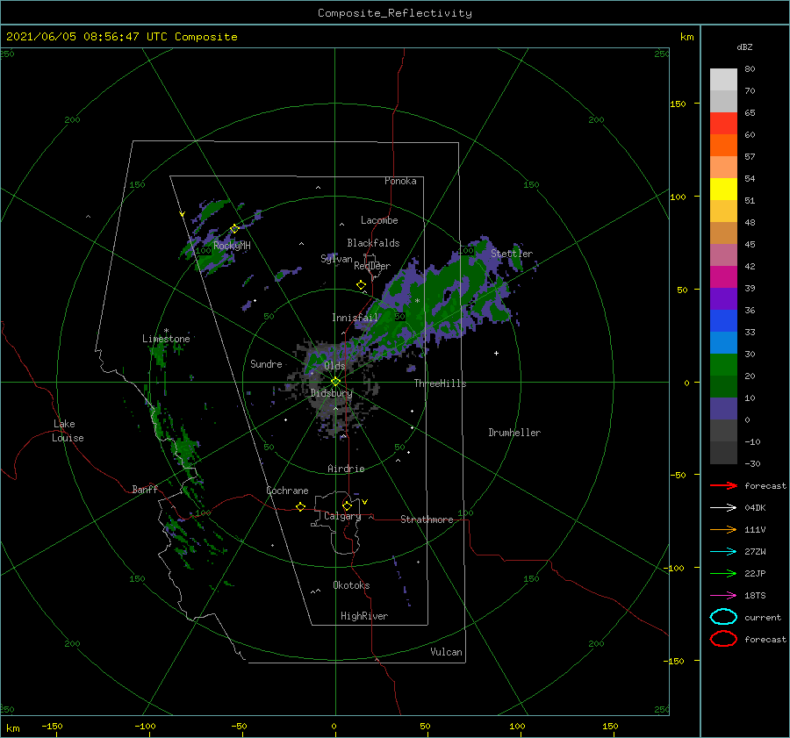
Task: Click the Lacombe city label
Action: point(379,220)
